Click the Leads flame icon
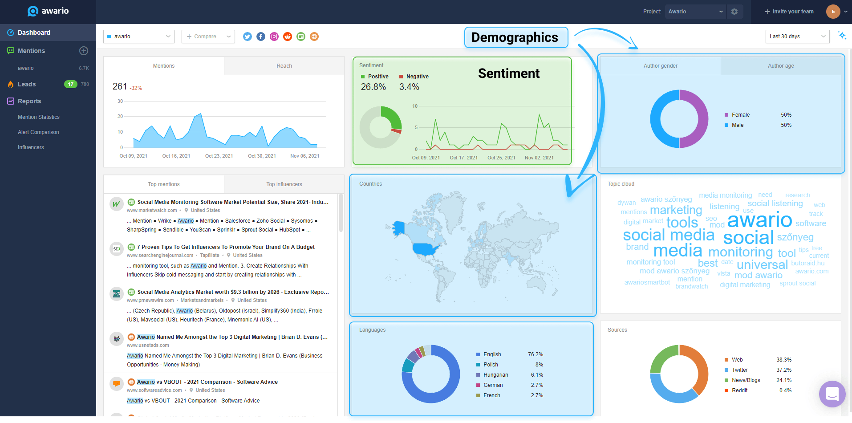The image size is (852, 423). [x=11, y=84]
